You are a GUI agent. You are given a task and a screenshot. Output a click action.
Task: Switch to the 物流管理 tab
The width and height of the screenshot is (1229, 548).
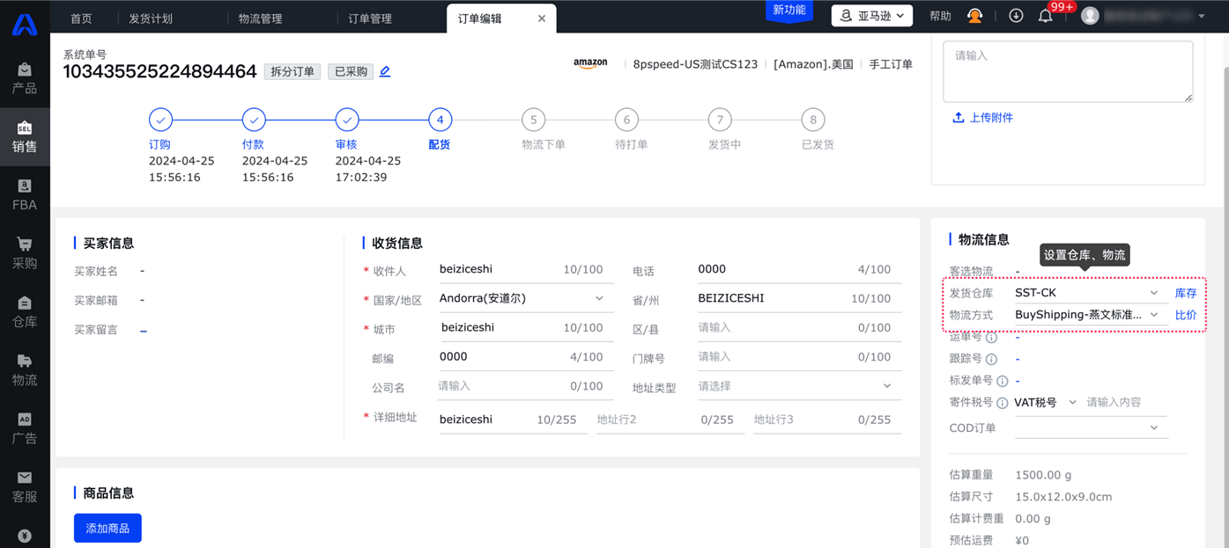(x=260, y=18)
